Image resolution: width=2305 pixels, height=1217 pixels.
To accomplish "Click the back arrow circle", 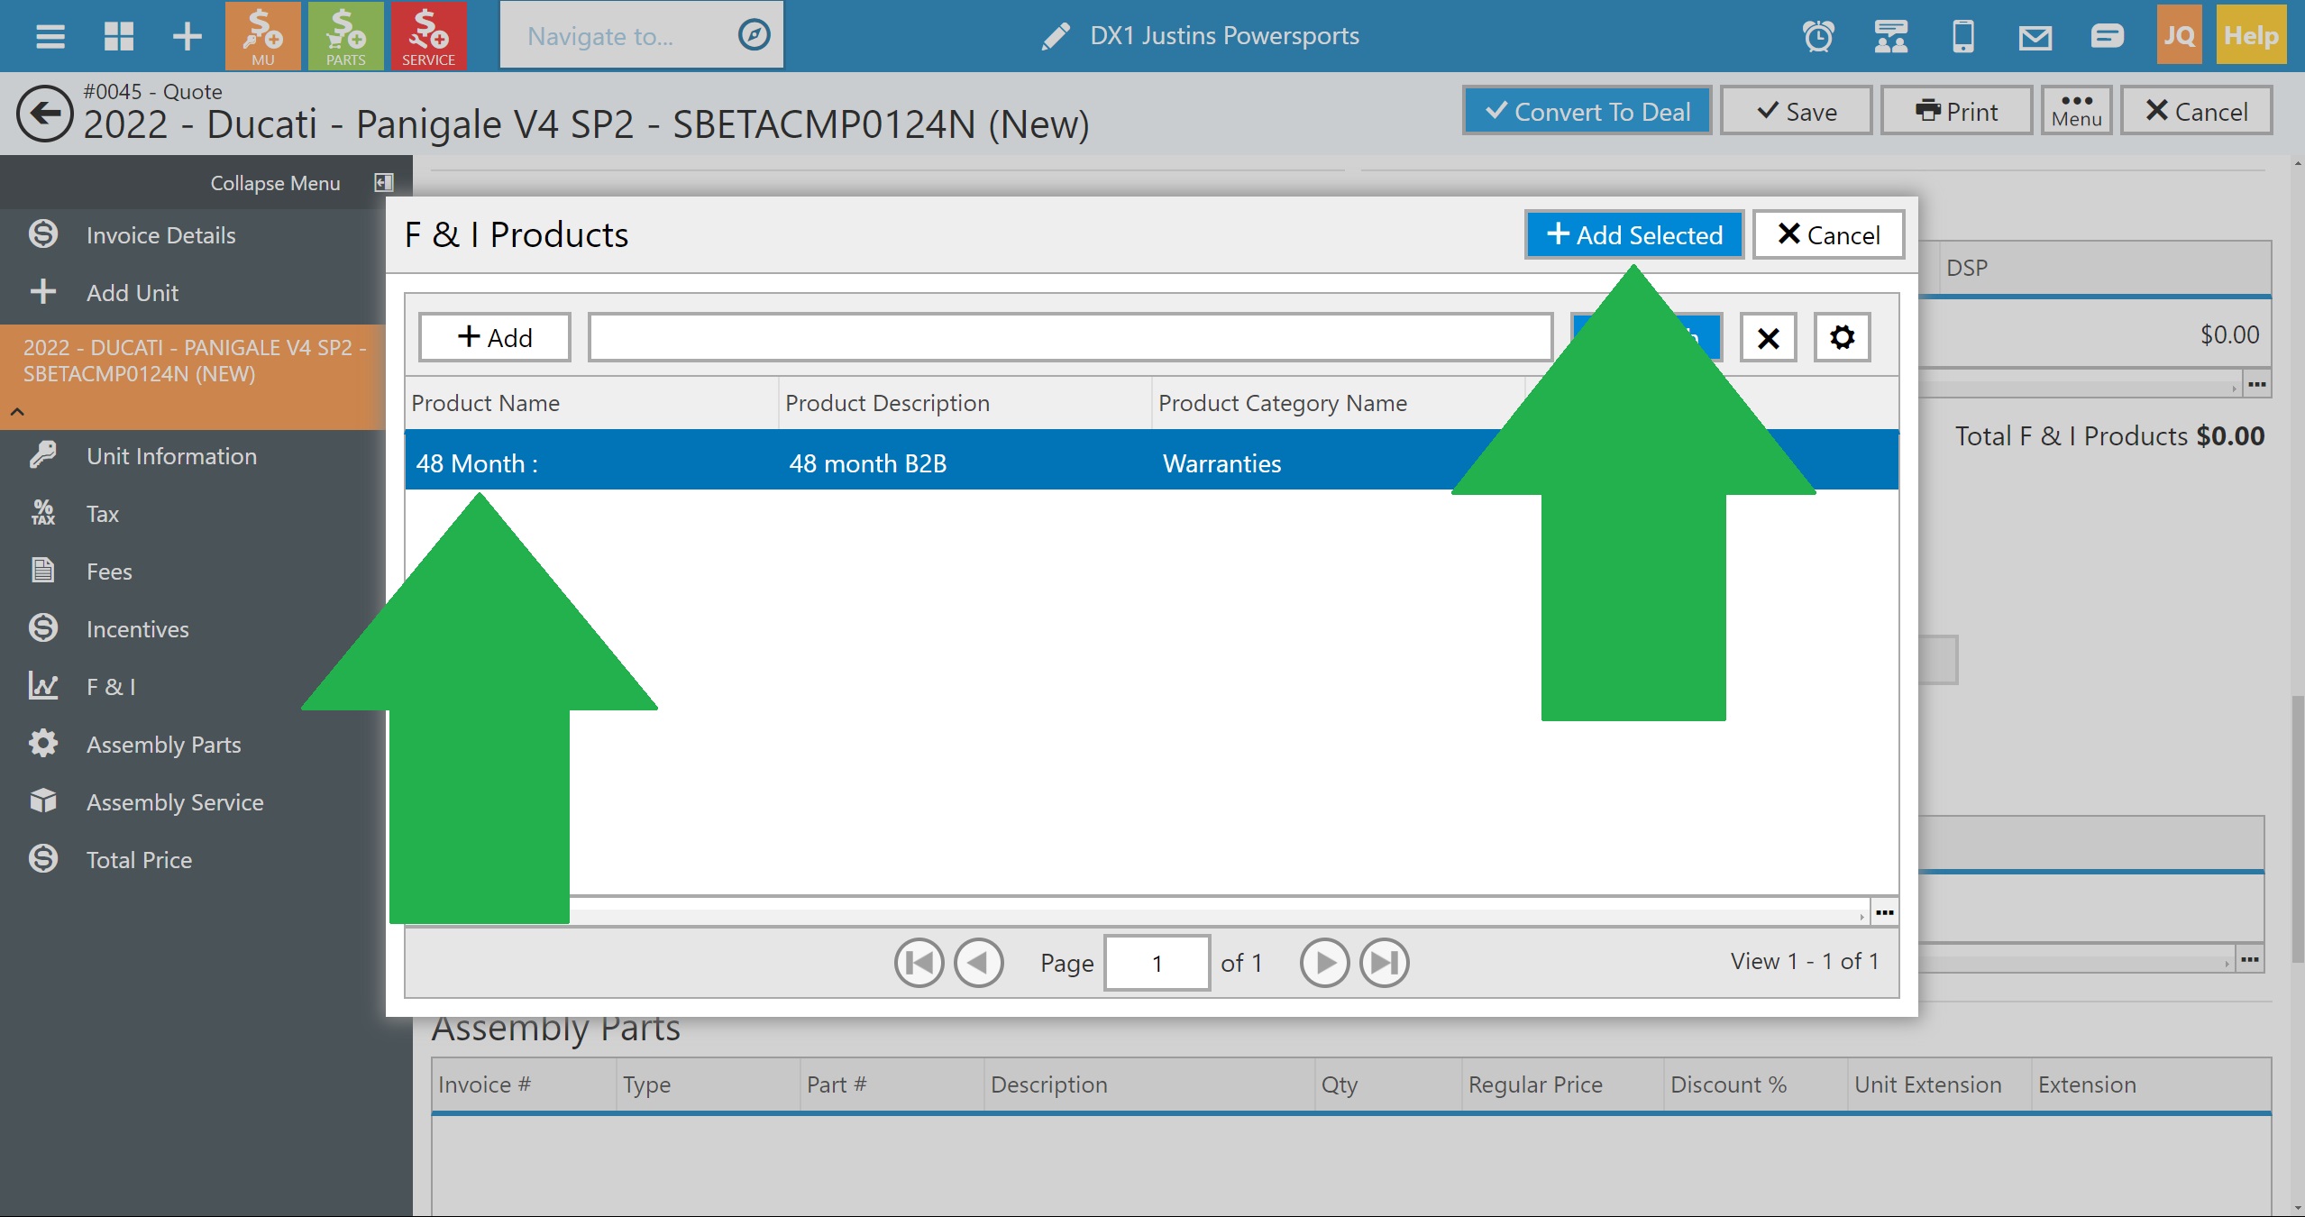I will coord(44,114).
